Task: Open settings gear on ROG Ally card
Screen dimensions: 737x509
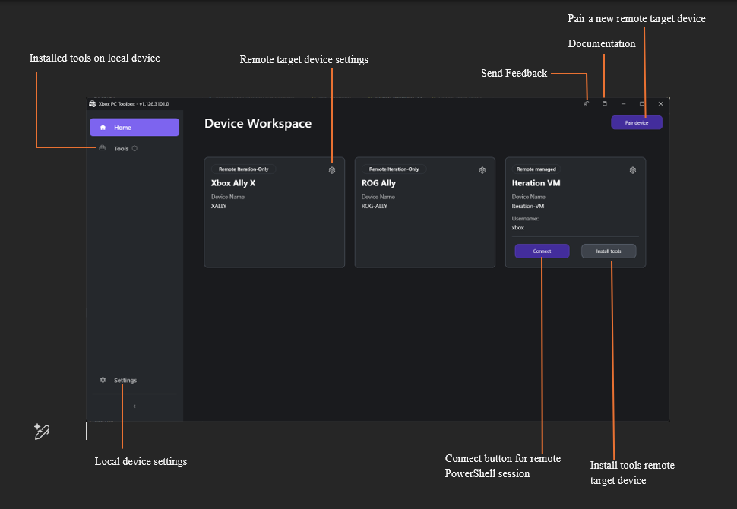Action: click(482, 170)
